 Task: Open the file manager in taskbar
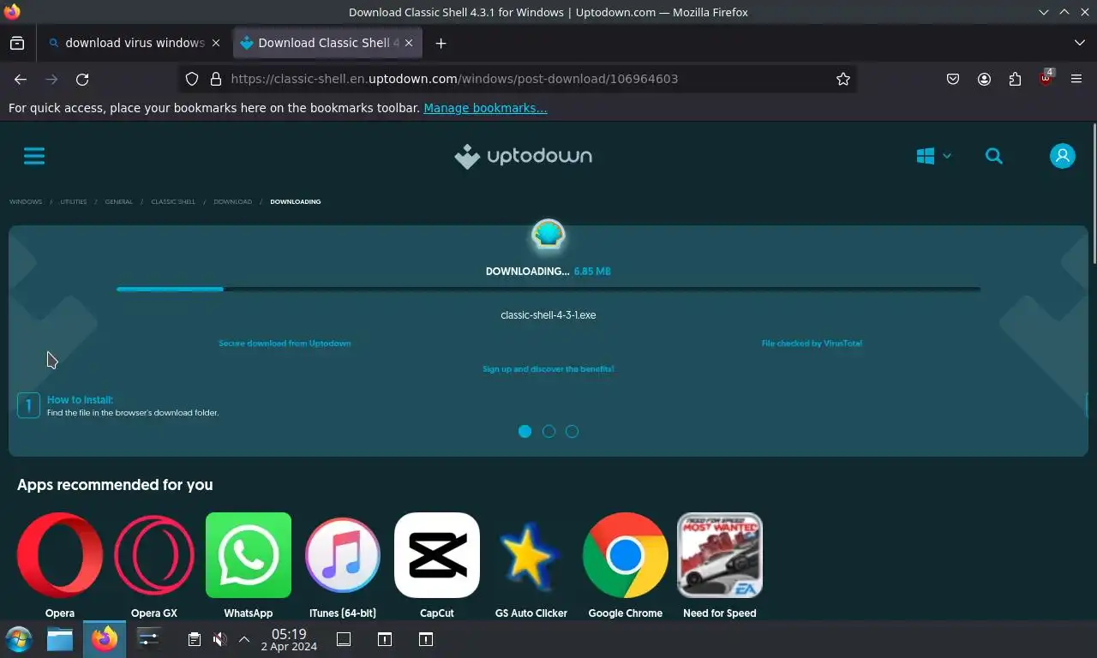coord(60,639)
